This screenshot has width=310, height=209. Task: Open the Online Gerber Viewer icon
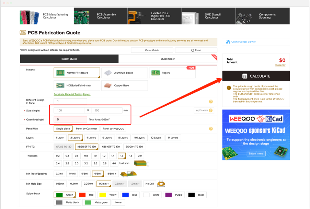tap(228, 42)
